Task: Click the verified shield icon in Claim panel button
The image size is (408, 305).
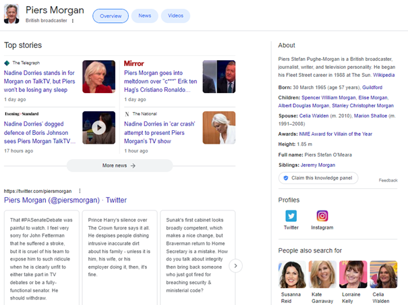Action: [x=286, y=178]
